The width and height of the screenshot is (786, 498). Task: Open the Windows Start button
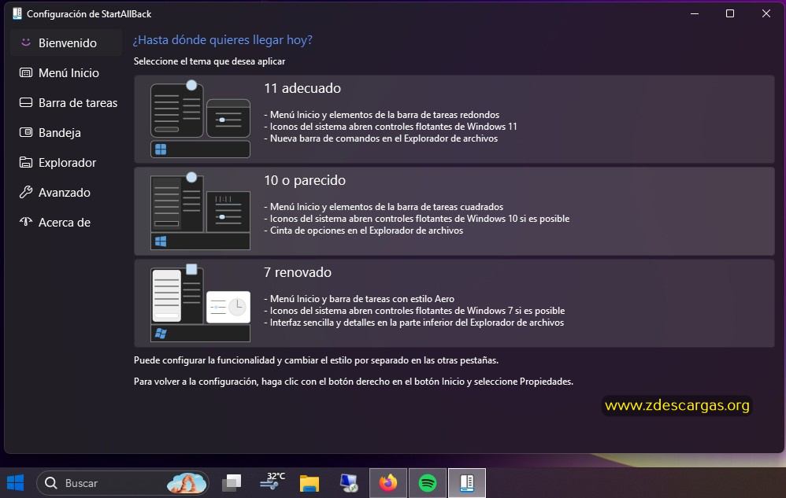(x=16, y=483)
